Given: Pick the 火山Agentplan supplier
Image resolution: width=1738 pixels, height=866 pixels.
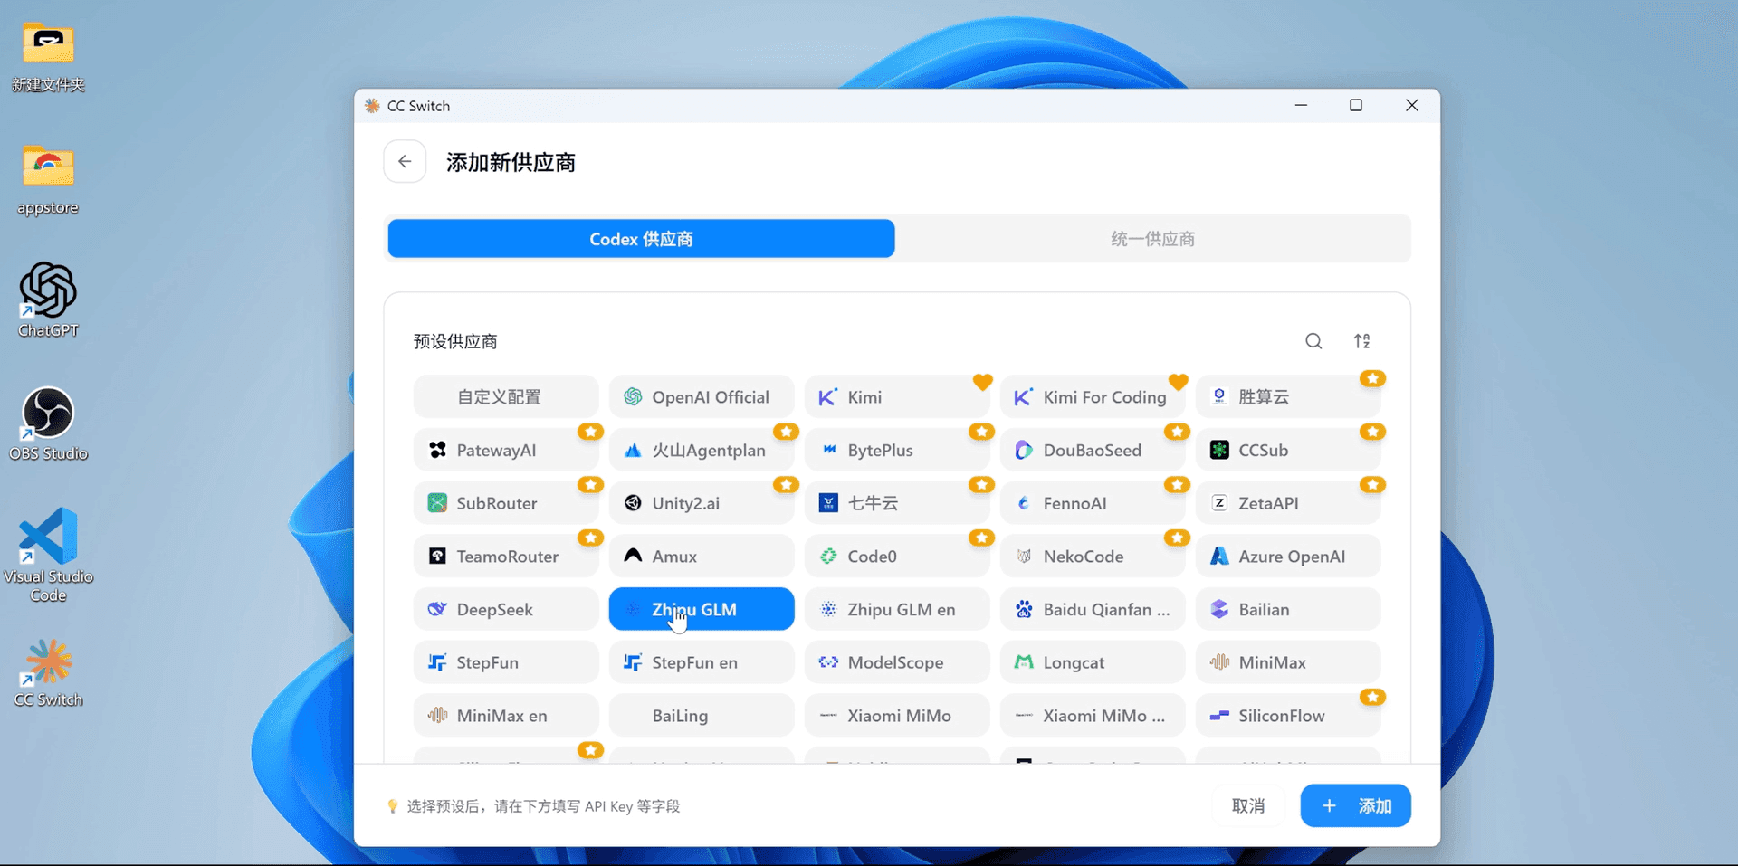Looking at the screenshot, I should pyautogui.click(x=702, y=451).
